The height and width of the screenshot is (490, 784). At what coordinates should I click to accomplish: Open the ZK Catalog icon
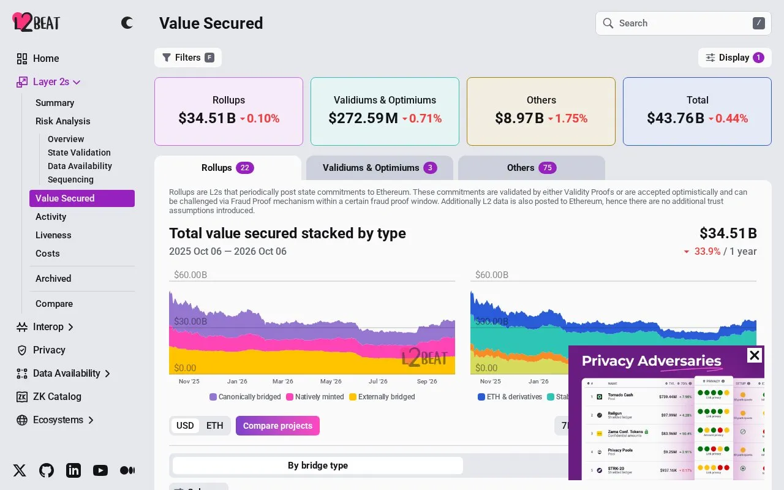click(22, 396)
